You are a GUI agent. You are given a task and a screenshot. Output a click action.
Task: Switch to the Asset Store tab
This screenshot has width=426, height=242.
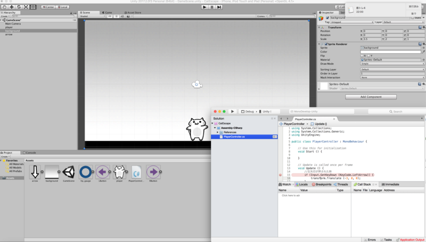[x=133, y=12]
